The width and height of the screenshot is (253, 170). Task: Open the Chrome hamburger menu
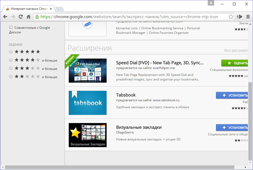pyautogui.click(x=248, y=17)
